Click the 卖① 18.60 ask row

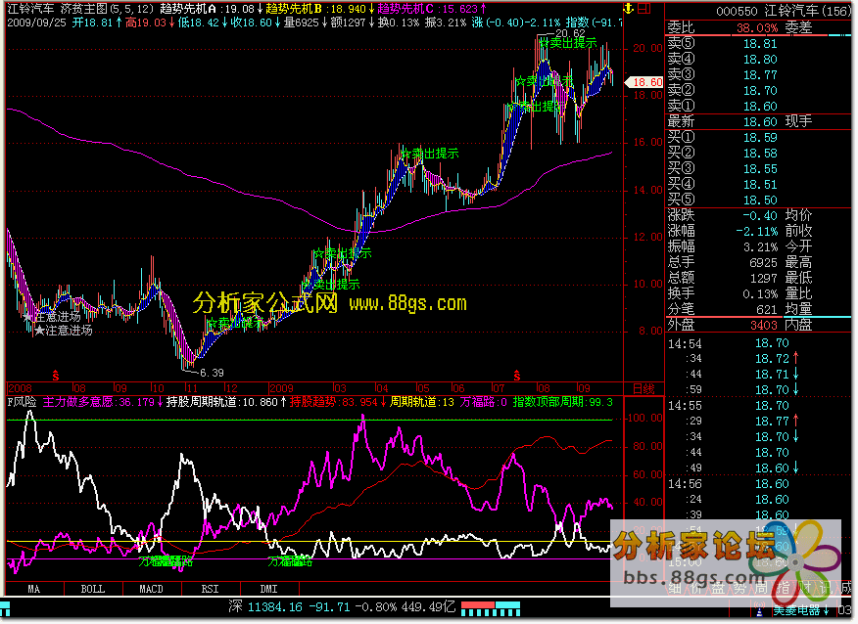758,106
